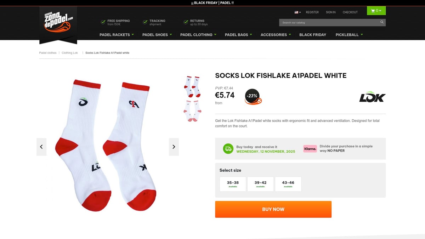Open the cart count dropdown arrow

click(x=380, y=11)
